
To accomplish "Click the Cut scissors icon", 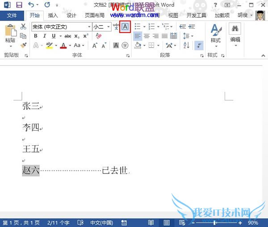I will (x=23, y=27).
